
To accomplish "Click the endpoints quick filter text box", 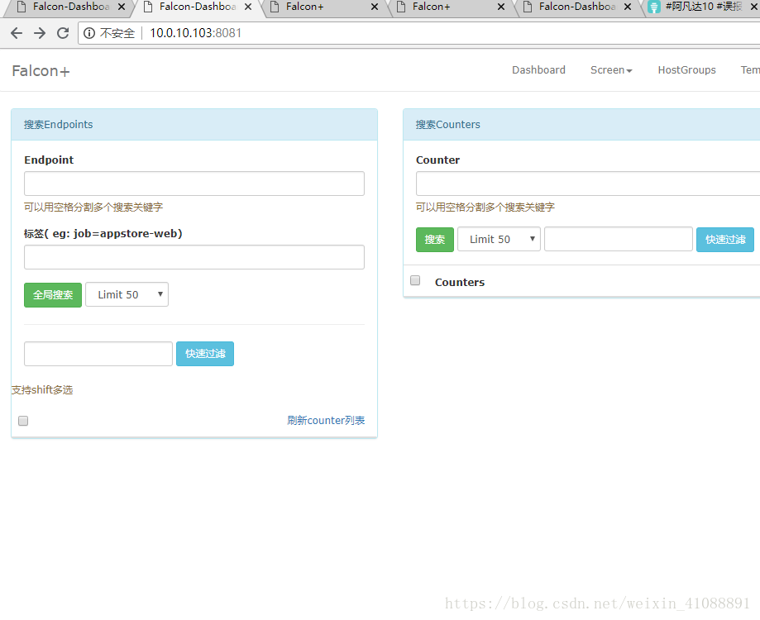I will click(98, 354).
